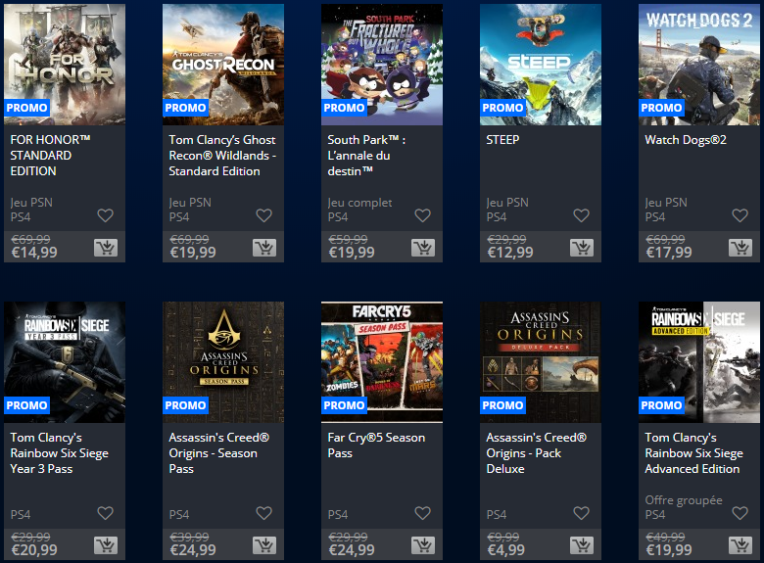
Task: Add STEEP to the shopping cart
Action: [x=582, y=248]
